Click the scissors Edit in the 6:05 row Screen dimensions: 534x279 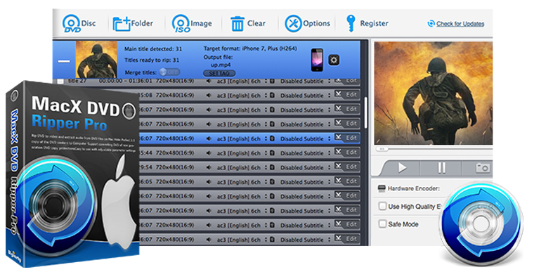(346, 181)
